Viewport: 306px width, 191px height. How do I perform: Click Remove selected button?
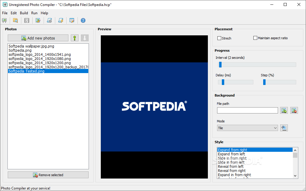pos(48,175)
